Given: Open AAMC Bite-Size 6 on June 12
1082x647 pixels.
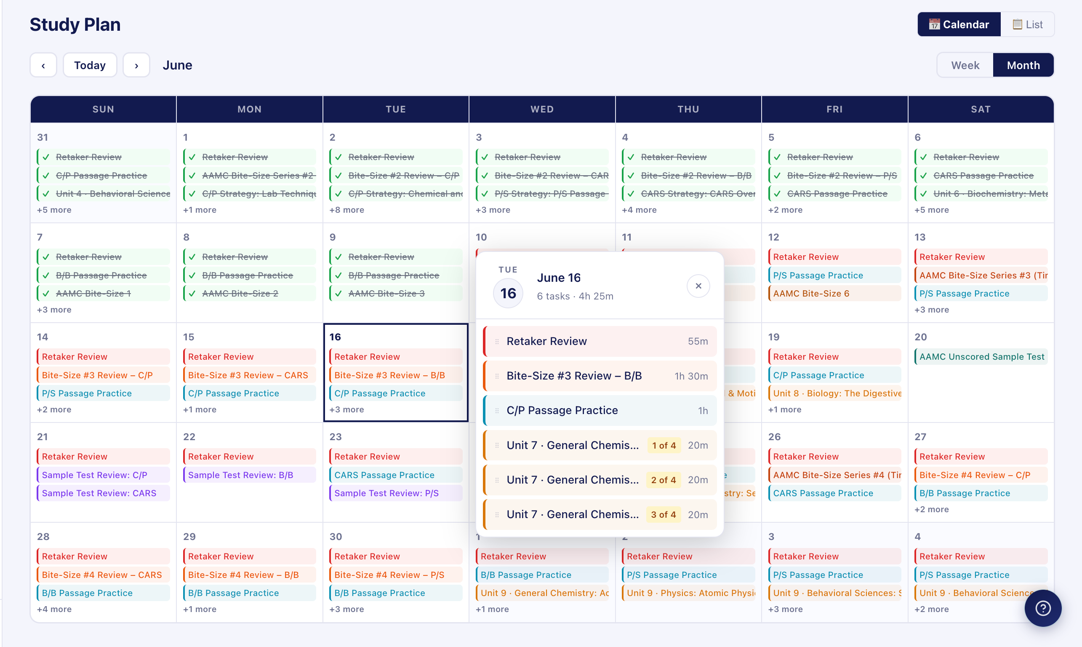Looking at the screenshot, I should pos(835,294).
